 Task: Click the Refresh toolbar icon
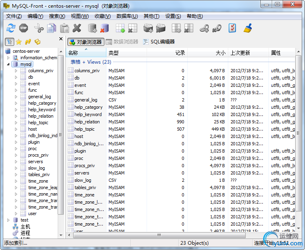point(11,28)
